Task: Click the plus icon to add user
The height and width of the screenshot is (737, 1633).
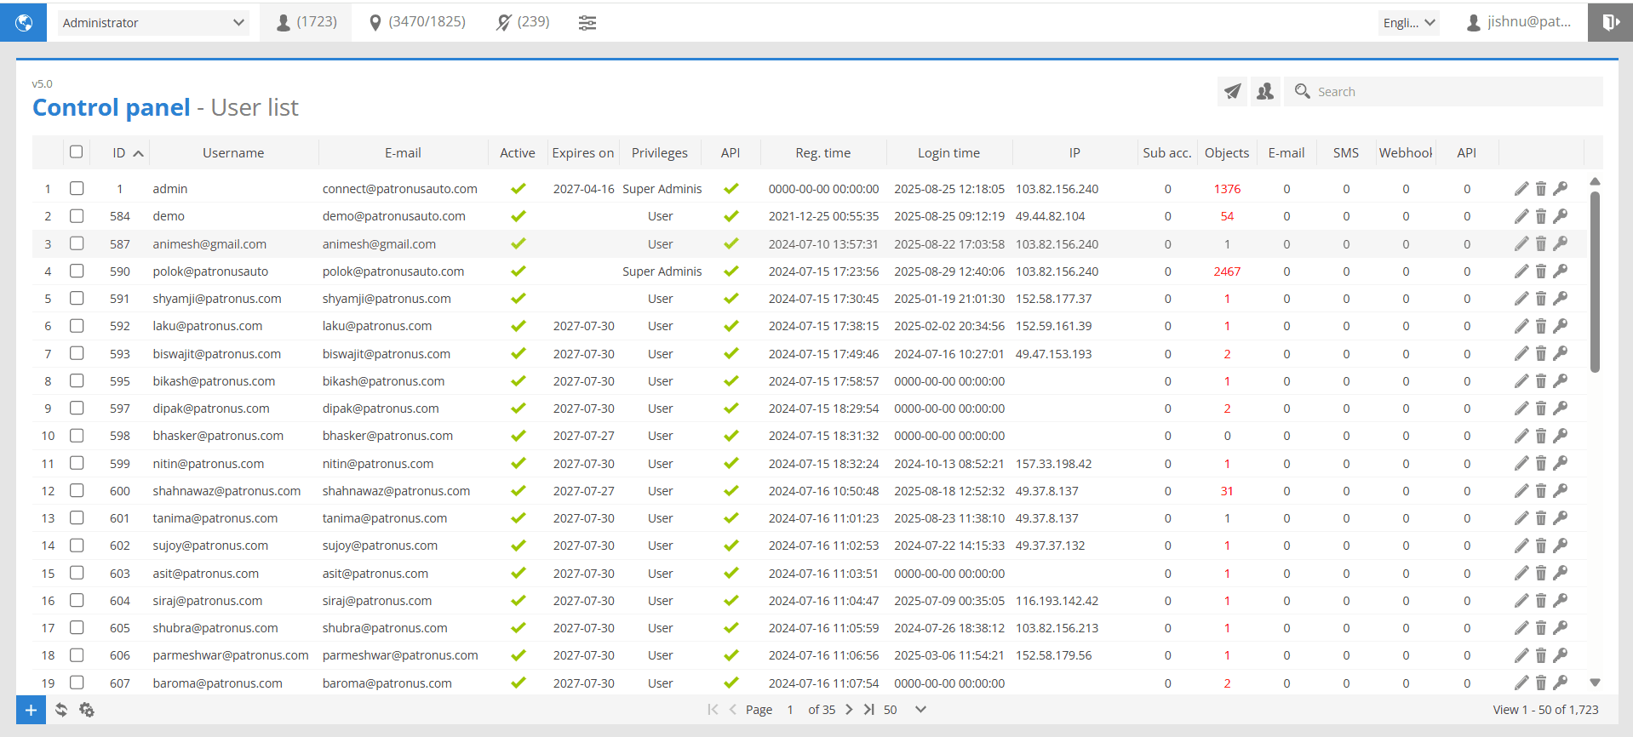Action: (x=31, y=710)
